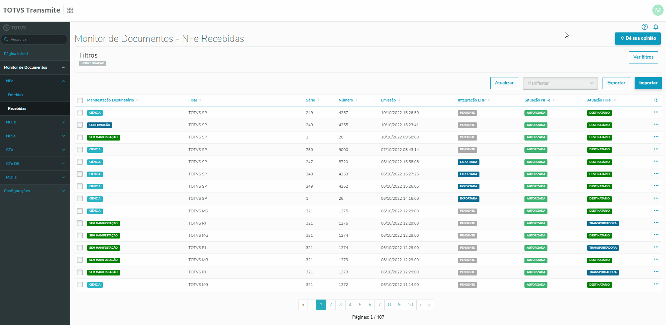Screen dimensions: 666x325
Task: Click the HOMOLOGAÇÃO filter tag
Action: (x=93, y=63)
